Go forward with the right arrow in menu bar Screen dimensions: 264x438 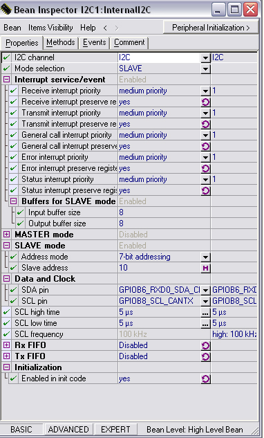[117, 28]
